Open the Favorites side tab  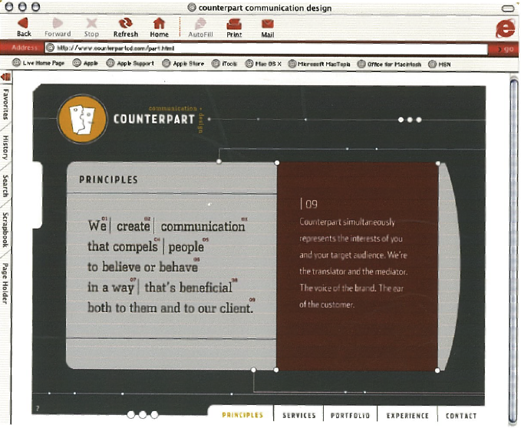coord(5,104)
